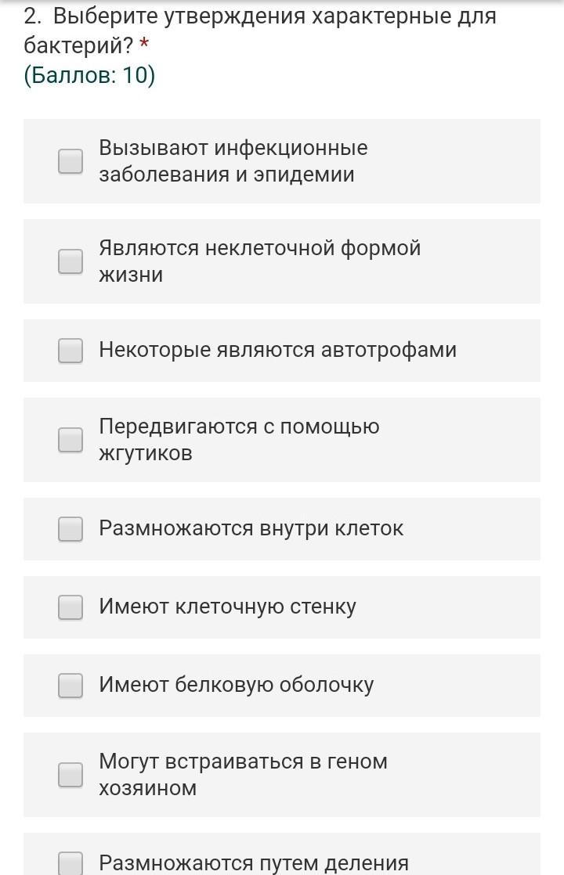The width and height of the screenshot is (564, 875).
Task: Click the label 'Имеют клеточную стенку'
Action: pyautogui.click(x=227, y=607)
